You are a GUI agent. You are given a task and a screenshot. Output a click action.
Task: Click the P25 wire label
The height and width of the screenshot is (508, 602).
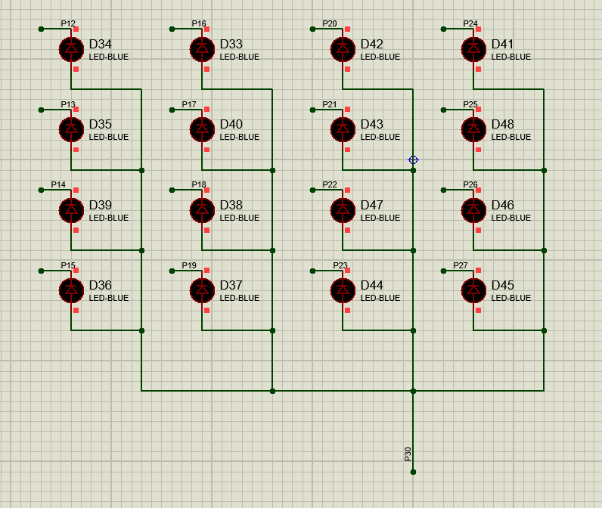tap(470, 104)
